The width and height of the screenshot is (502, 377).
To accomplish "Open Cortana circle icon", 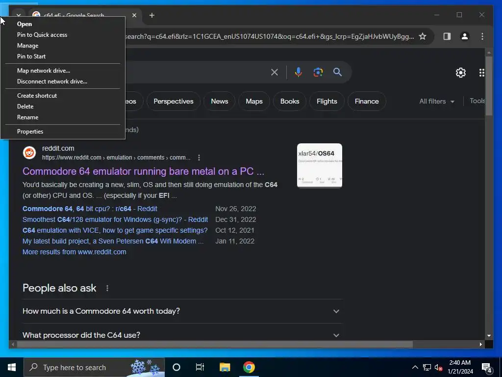I will coord(176,367).
